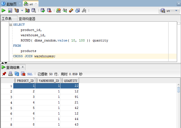Click the Commit icon in toolbar

(x=43, y=11)
